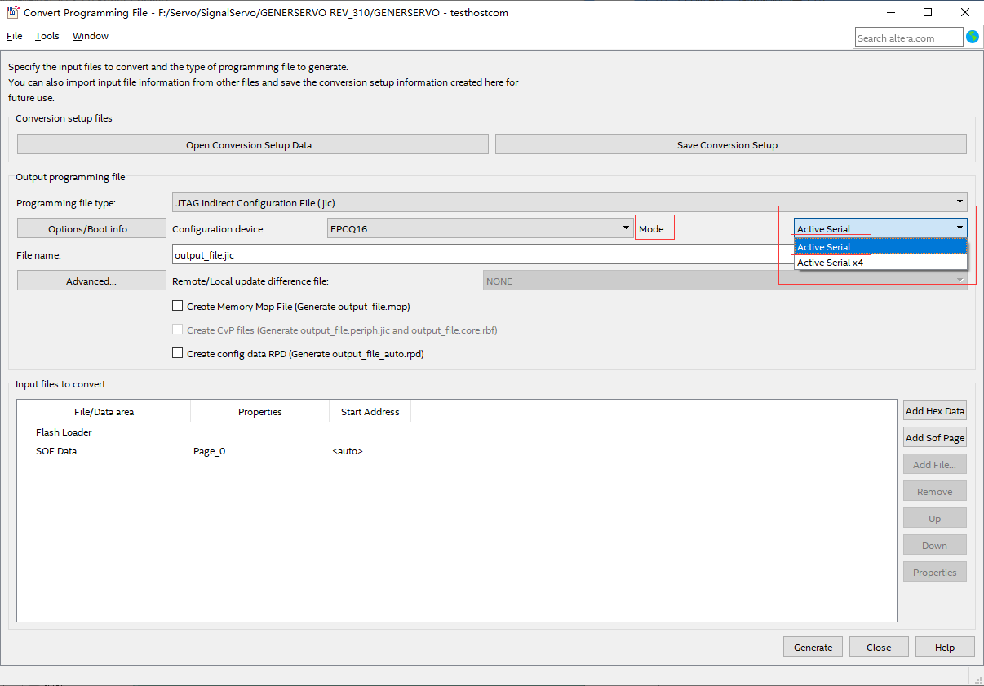The image size is (984, 686).
Task: Click Open Conversion Setup Data button
Action: click(252, 144)
